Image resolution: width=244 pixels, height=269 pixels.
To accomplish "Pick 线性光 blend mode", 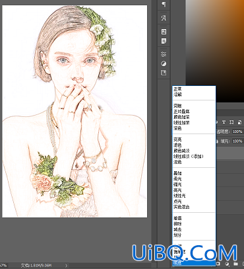I will [x=179, y=196].
